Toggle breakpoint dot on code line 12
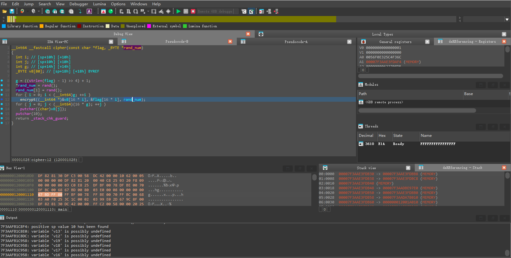 tap(2, 99)
